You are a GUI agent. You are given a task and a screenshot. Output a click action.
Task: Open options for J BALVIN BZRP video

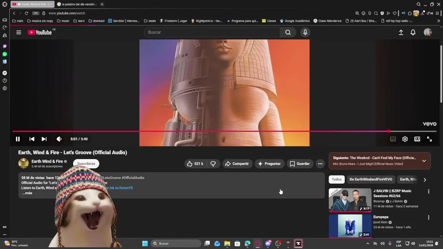[x=428, y=192]
